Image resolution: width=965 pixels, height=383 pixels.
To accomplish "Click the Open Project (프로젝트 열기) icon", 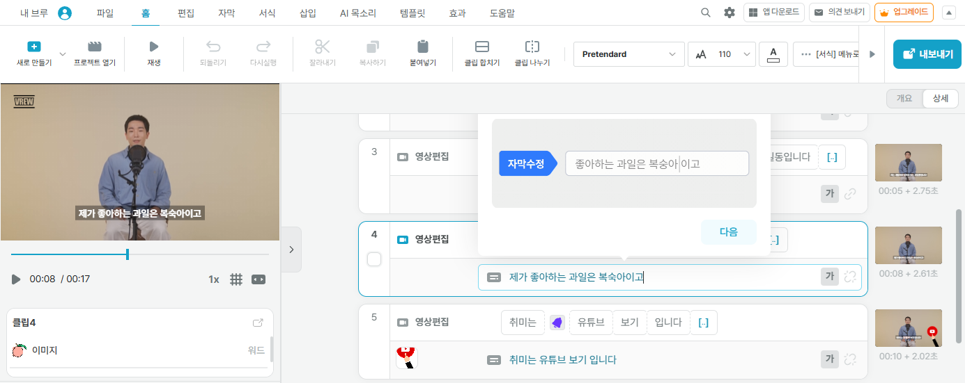I will (x=95, y=47).
